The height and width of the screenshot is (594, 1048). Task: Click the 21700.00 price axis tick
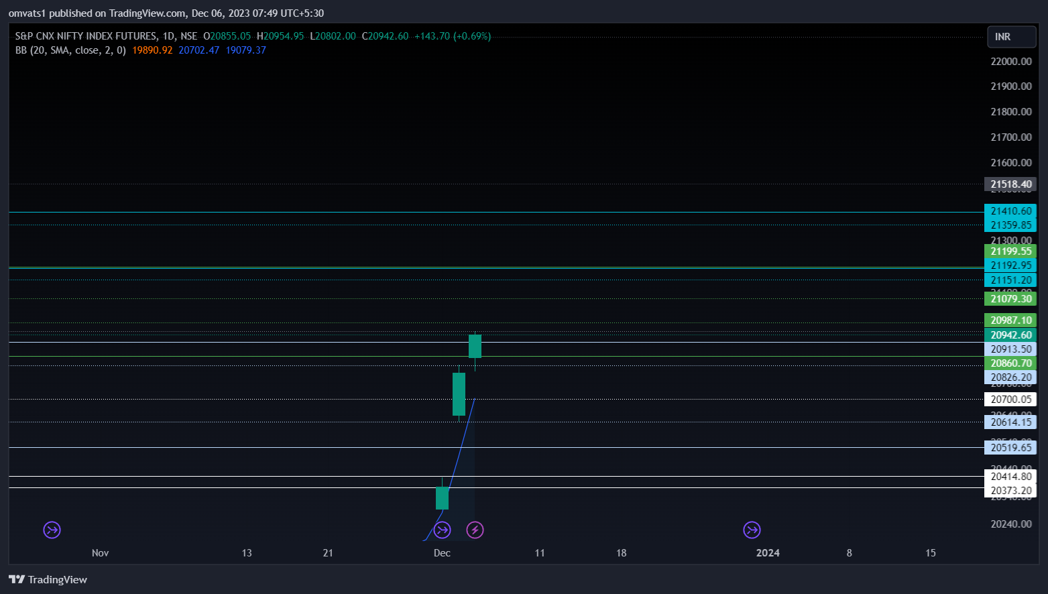(x=1010, y=137)
